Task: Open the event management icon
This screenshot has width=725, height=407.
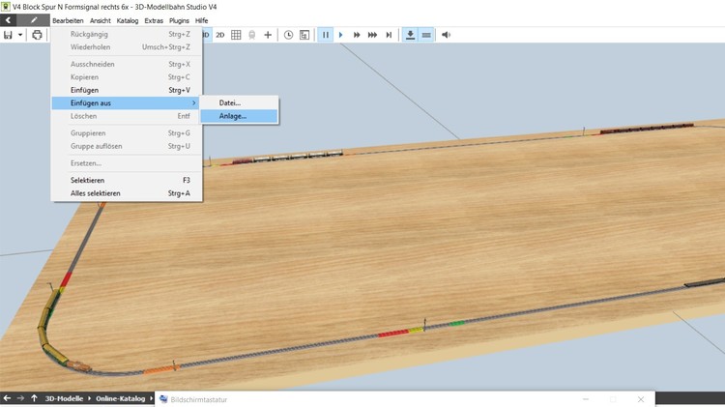Action: tap(304, 35)
